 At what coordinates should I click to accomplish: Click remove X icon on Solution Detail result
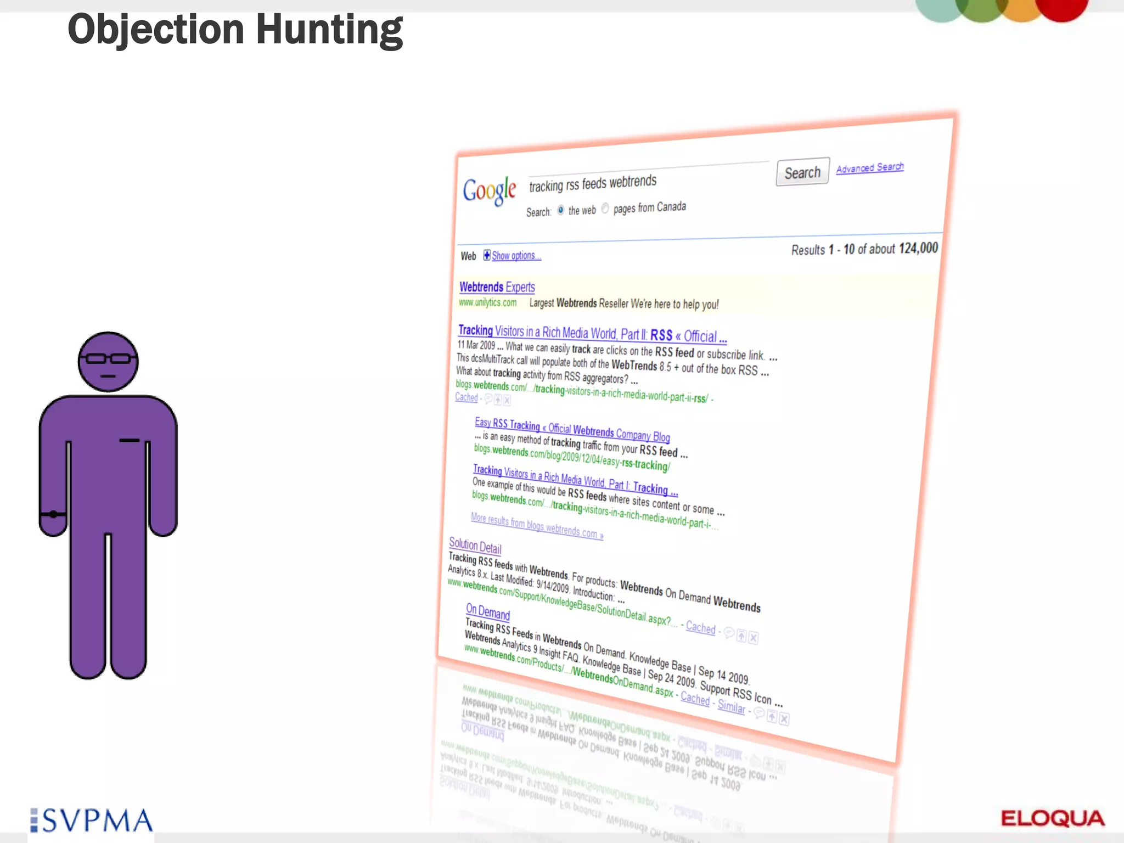pyautogui.click(x=754, y=638)
